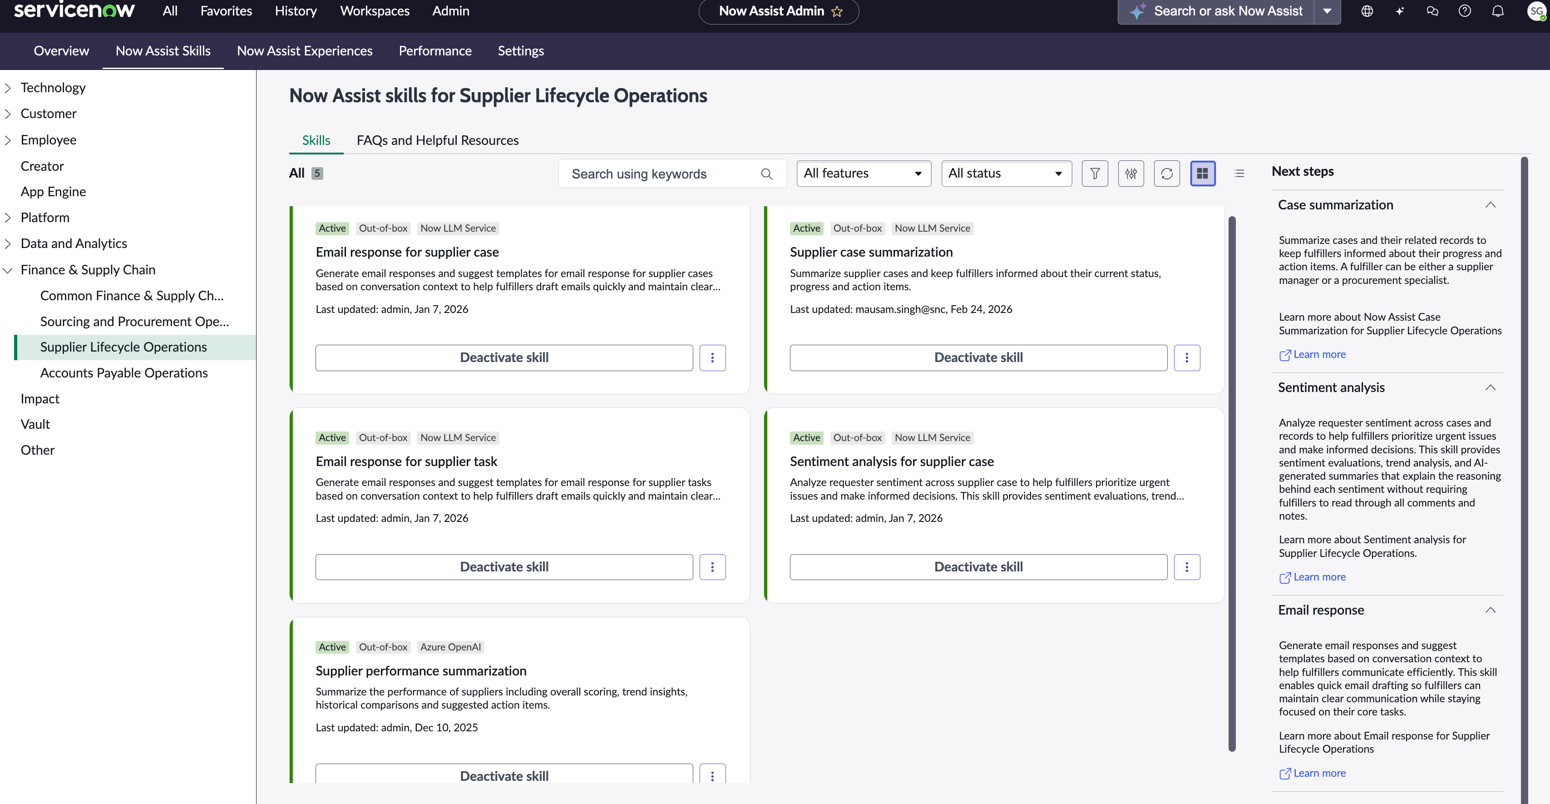Select Sourcing and Procurement Operations in tree

click(x=135, y=321)
